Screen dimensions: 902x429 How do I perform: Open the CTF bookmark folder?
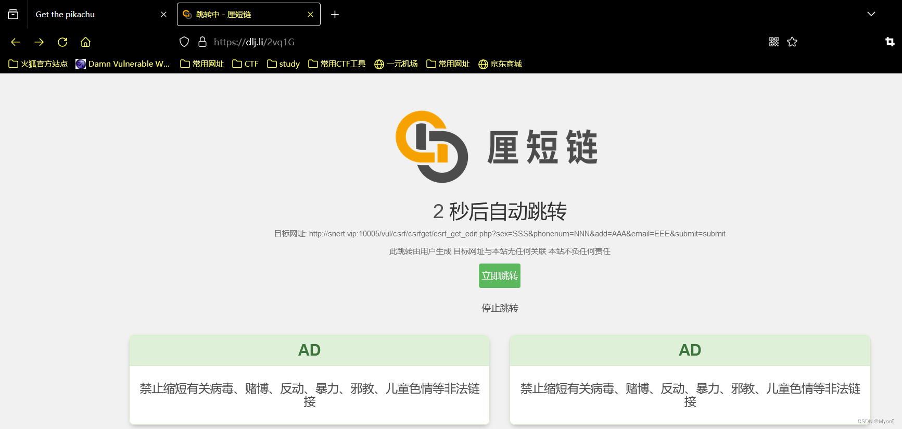245,64
